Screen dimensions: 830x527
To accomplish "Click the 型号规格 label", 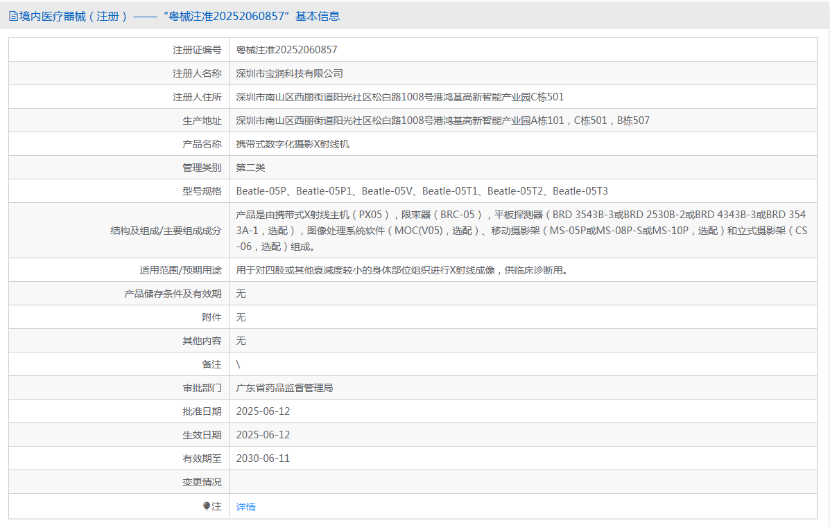I will coord(202,191).
